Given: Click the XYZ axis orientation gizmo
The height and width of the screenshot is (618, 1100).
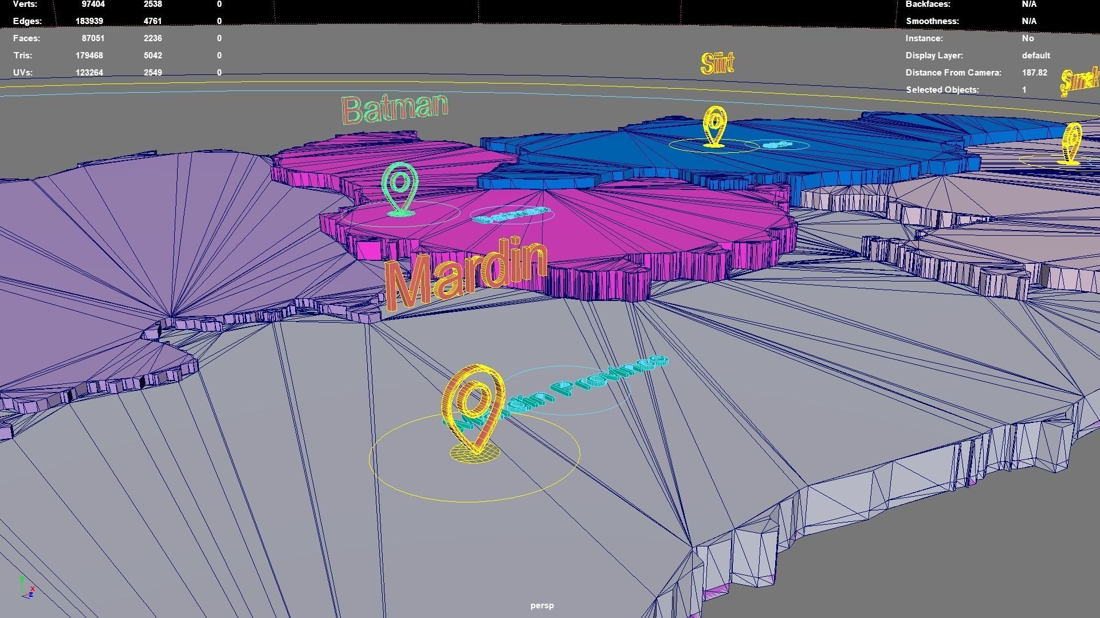Looking at the screenshot, I should click(x=26, y=588).
